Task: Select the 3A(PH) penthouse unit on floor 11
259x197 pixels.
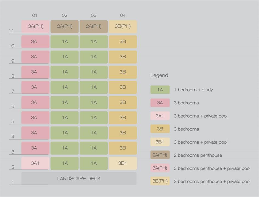Action: pyautogui.click(x=35, y=27)
